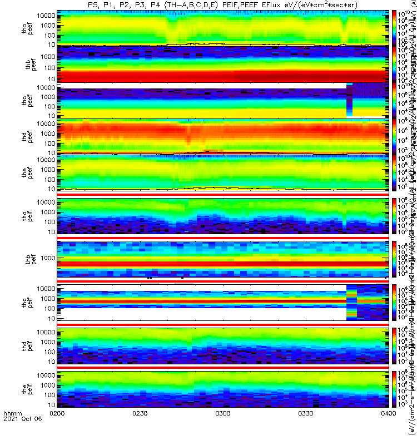Click the 100 tick label on thc peif axis
Screen dimensions: 417x445
point(49,309)
